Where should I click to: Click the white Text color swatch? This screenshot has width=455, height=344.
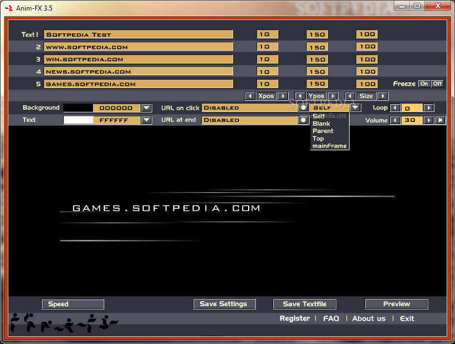pos(78,120)
